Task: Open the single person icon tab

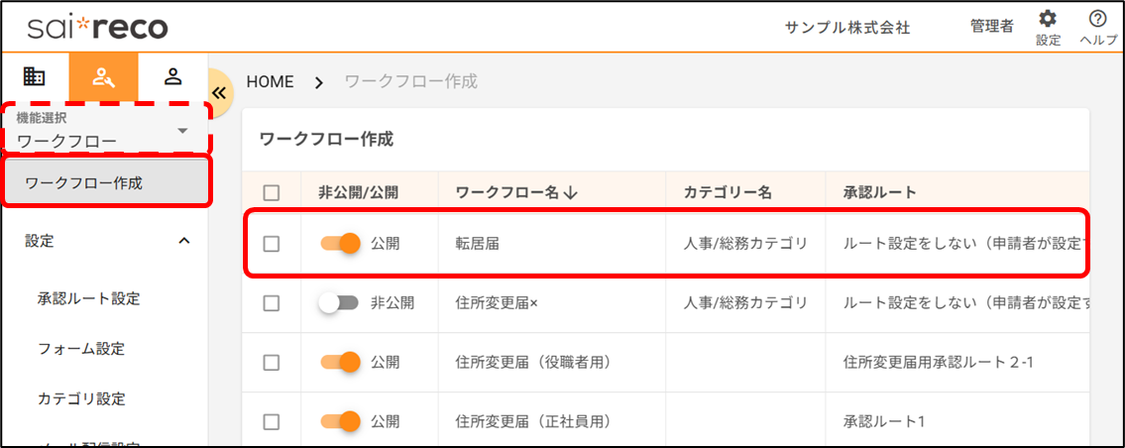Action: click(172, 76)
